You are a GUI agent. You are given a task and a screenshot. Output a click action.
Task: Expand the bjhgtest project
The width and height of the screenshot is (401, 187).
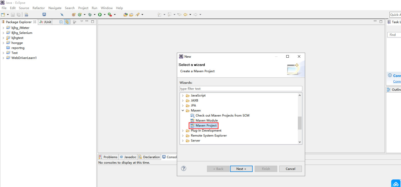pos(3,38)
